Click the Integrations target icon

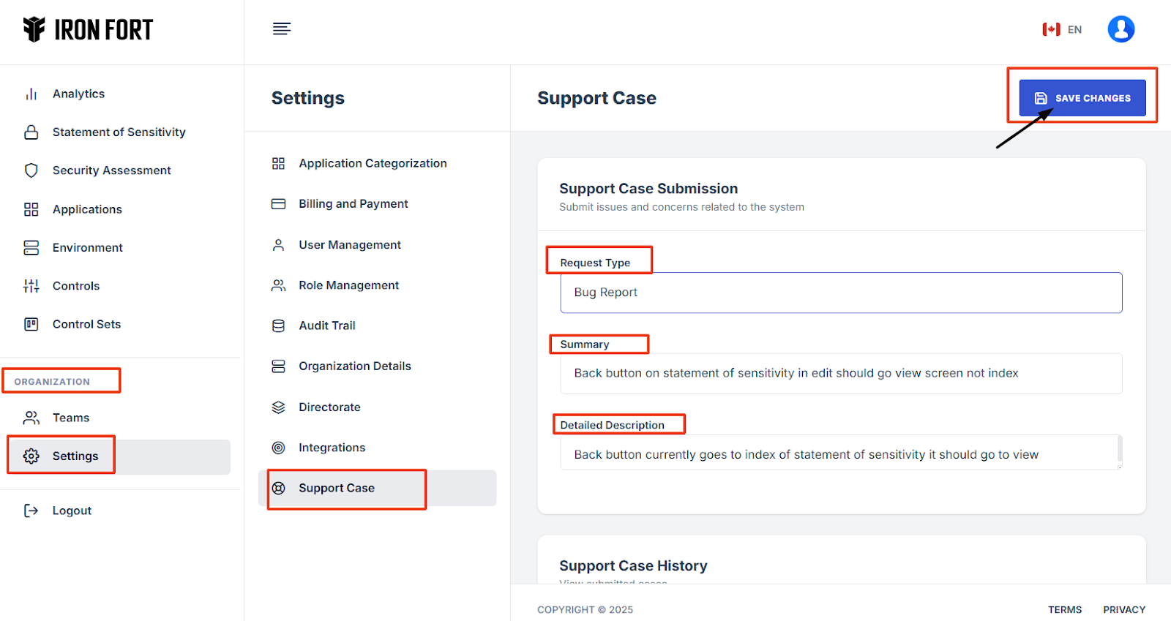(x=279, y=448)
